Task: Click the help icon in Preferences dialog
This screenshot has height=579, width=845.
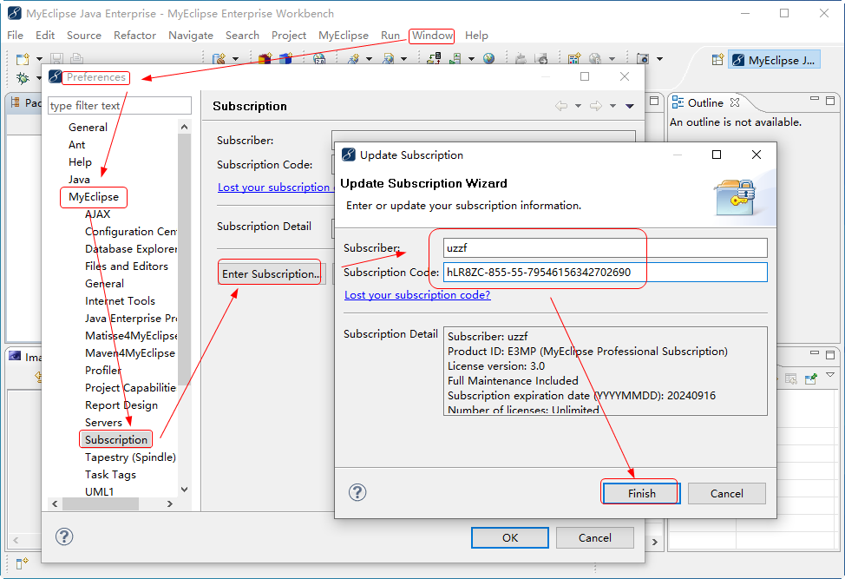Action: pyautogui.click(x=64, y=536)
